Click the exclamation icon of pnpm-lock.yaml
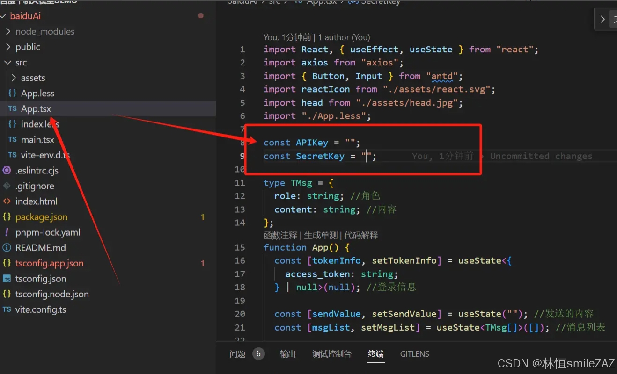Screen dimensions: 617x374 coord(7,232)
